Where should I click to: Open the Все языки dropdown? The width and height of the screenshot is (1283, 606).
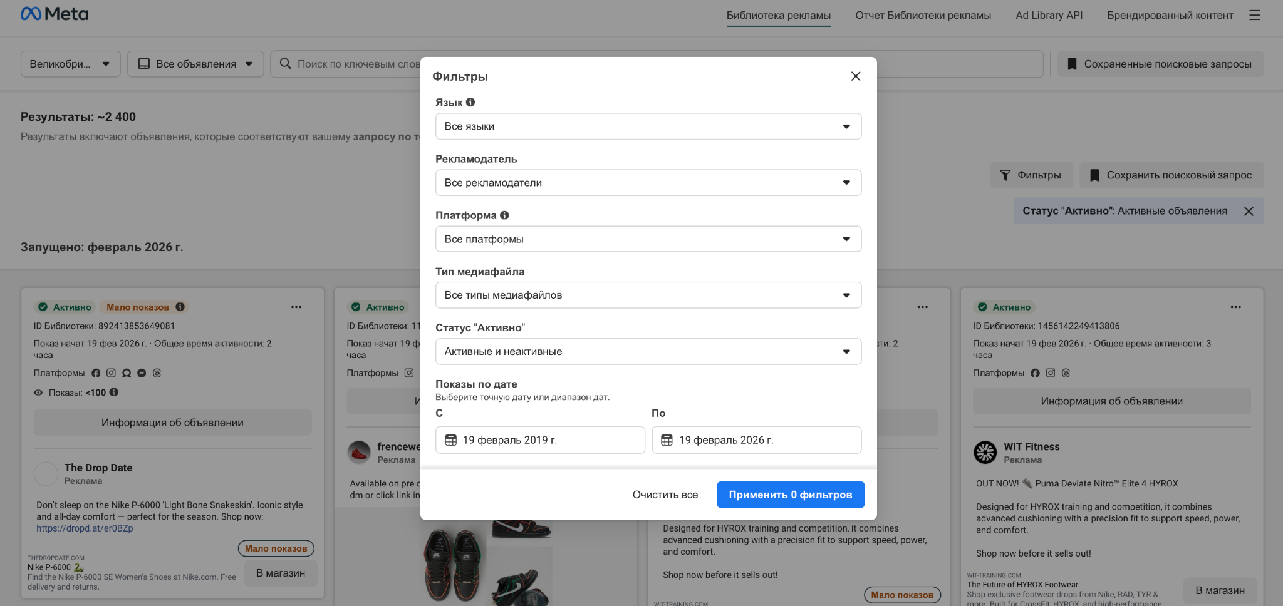(x=648, y=126)
